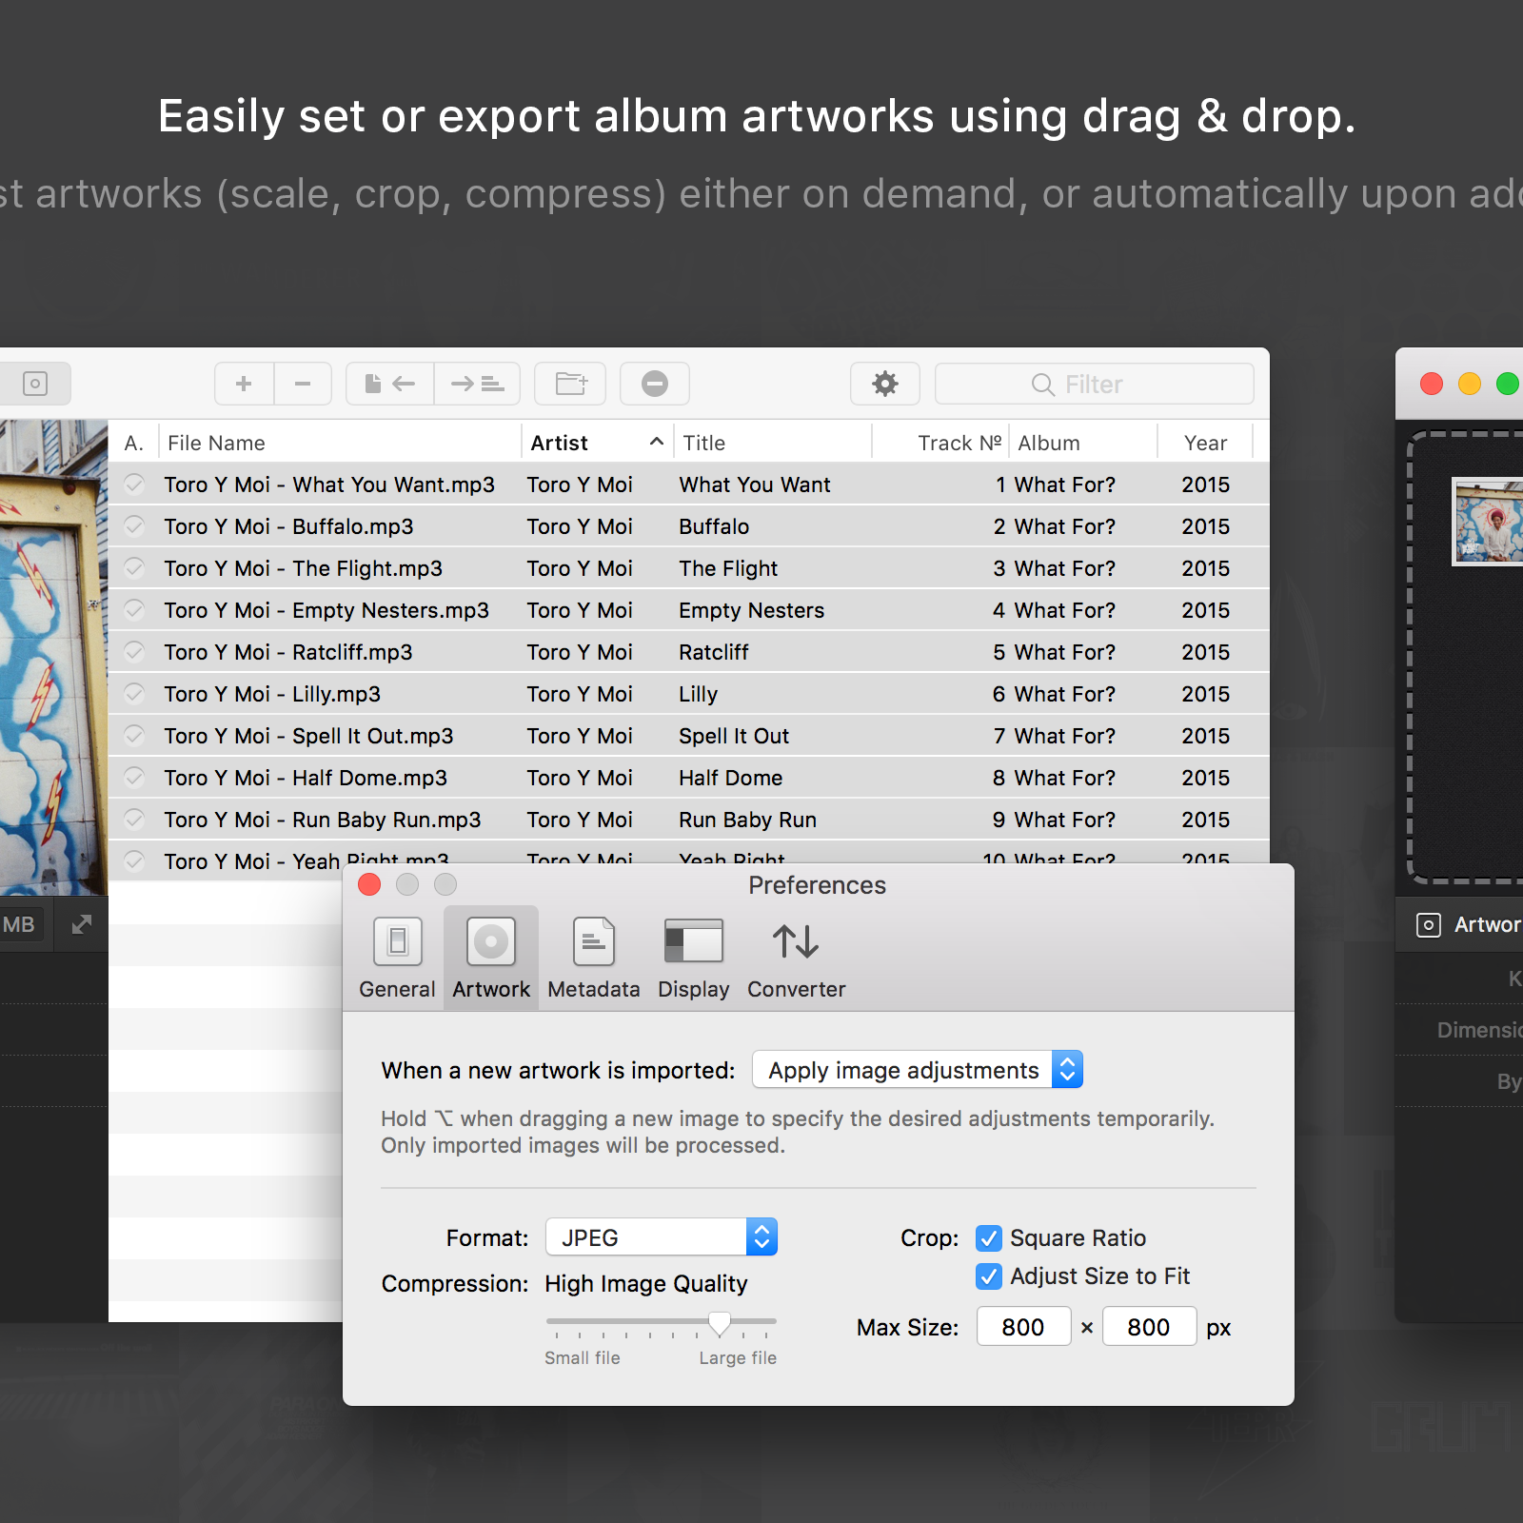Viewport: 1523px width, 1523px height.
Task: Click the "High Image Quality" compression label
Action: coord(646,1284)
